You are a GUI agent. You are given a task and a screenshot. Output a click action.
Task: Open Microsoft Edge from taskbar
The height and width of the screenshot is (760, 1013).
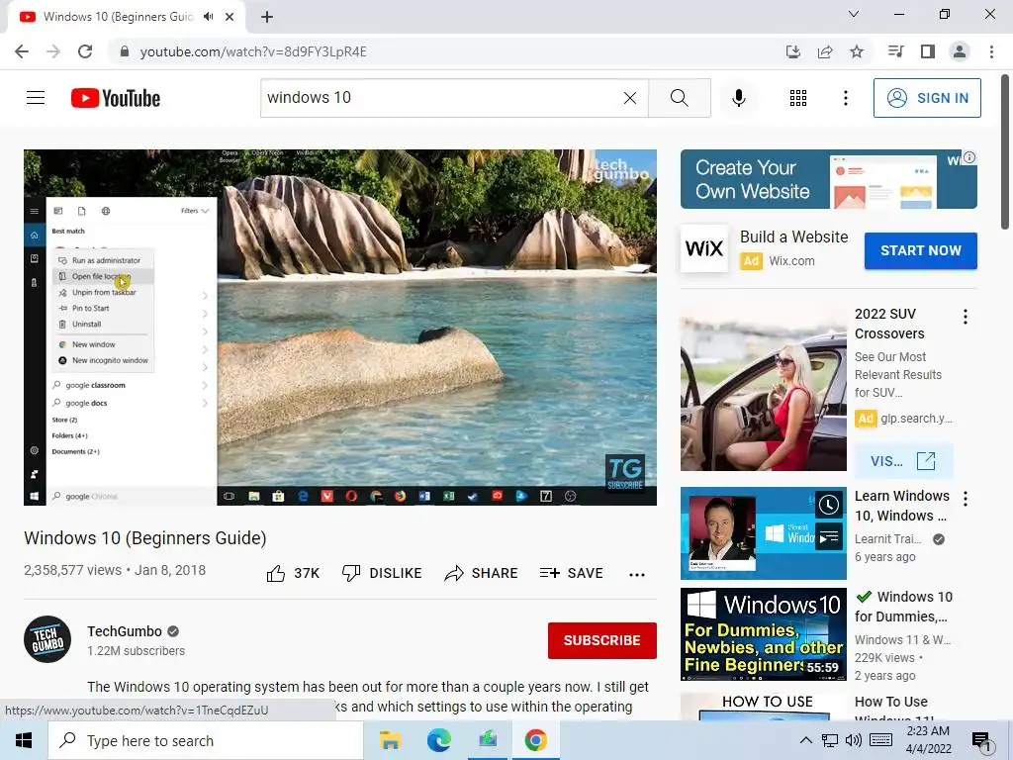pyautogui.click(x=438, y=740)
